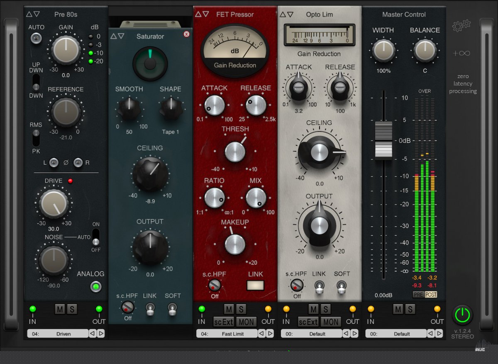
Task: Click the Pre 80s move-up triangle
Action: (x=29, y=14)
